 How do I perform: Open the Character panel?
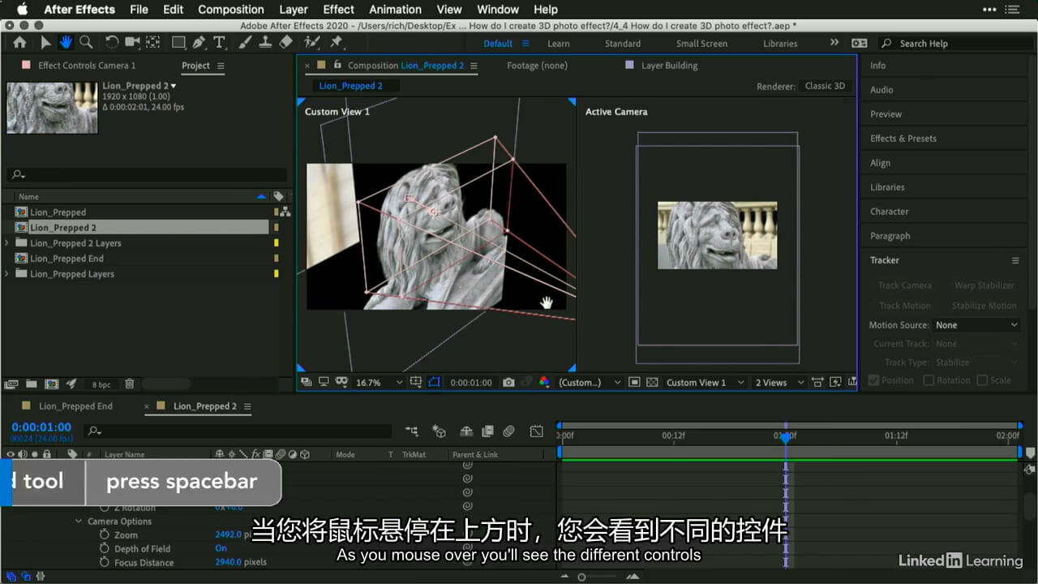coord(890,212)
